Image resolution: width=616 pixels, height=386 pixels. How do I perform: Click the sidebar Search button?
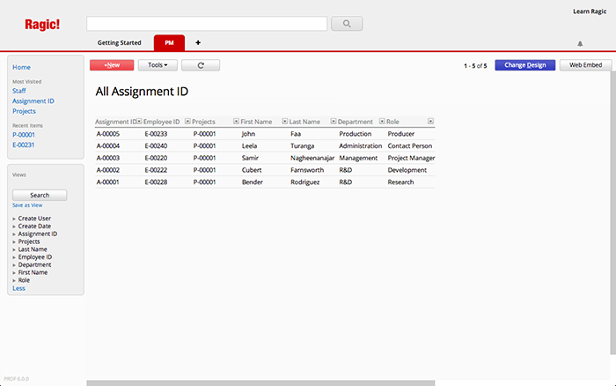[40, 195]
